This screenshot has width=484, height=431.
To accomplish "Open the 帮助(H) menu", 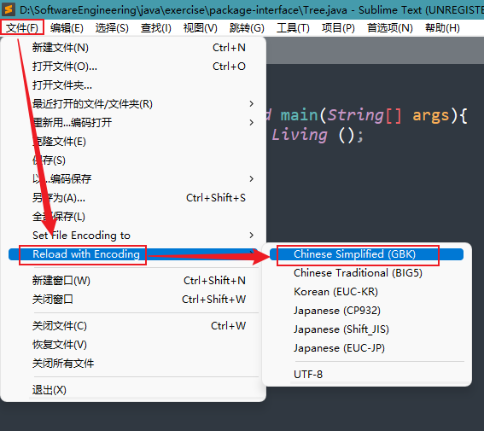I will 442,28.
